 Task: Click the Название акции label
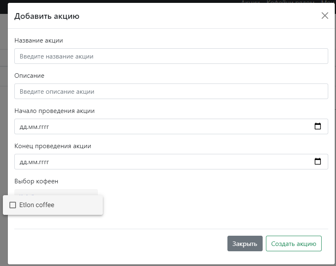click(39, 41)
